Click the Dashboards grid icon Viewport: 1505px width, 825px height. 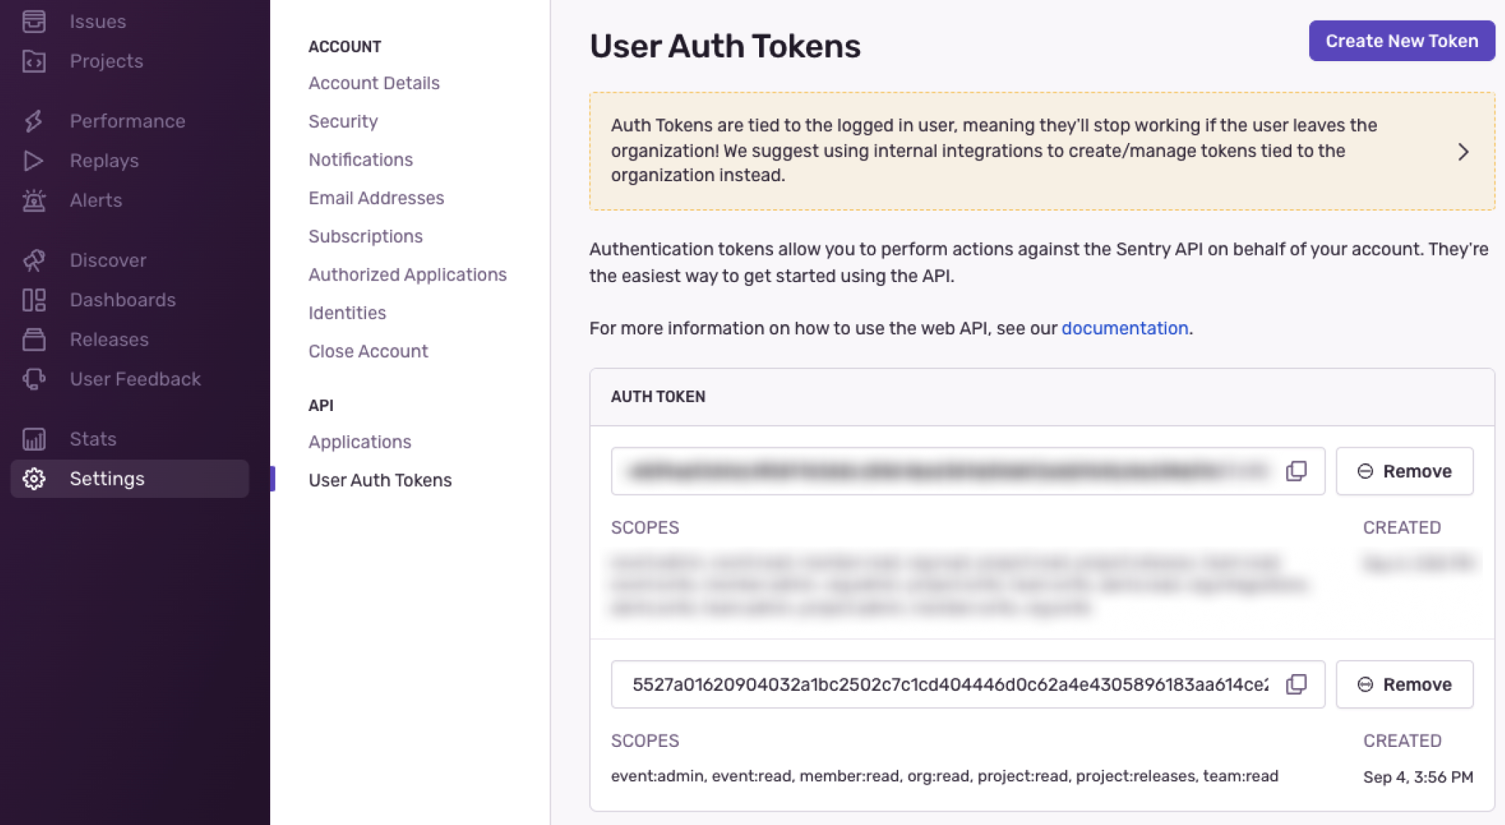(x=34, y=300)
